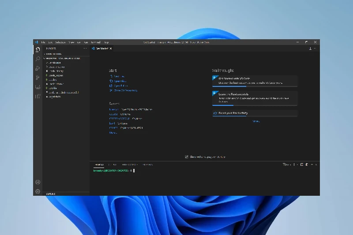The height and width of the screenshot is (235, 353).
Task: Open the Manage gear menu
Action: pos(38,191)
